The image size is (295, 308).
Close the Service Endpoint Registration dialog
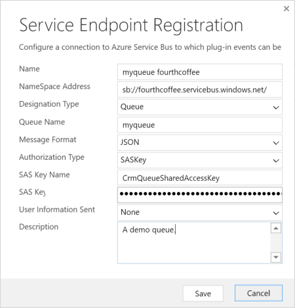[286, 9]
